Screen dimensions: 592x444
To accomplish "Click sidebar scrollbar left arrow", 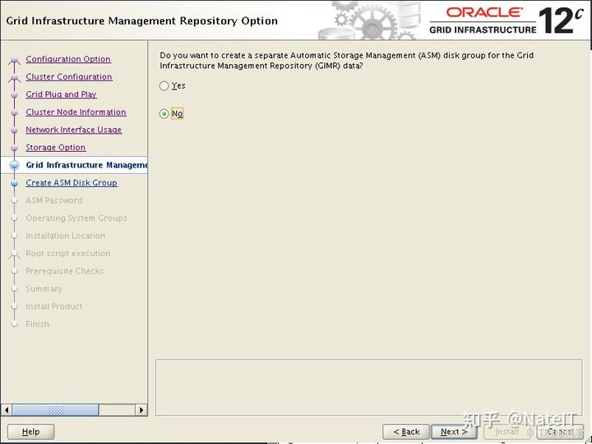I will tap(7, 410).
